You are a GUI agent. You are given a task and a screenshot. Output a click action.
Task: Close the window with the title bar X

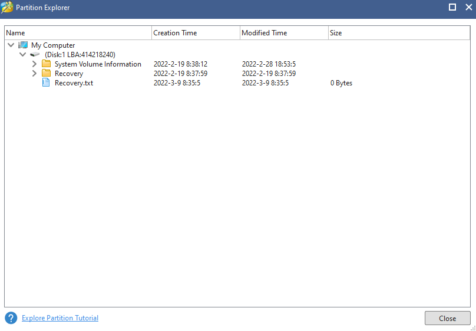(x=469, y=7)
